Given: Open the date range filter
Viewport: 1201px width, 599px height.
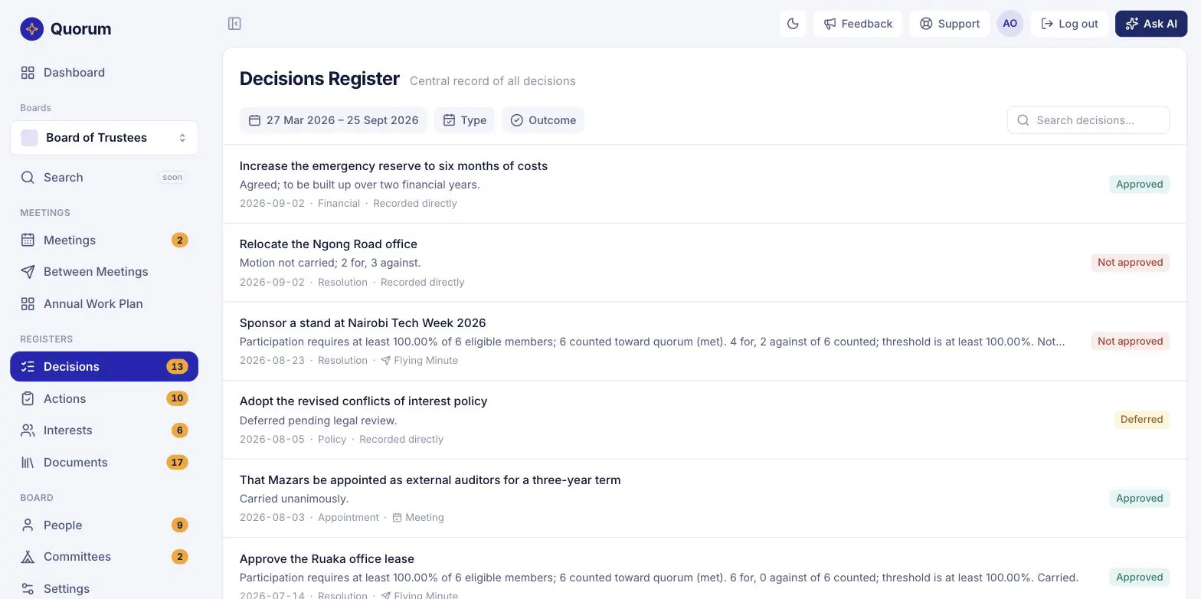Looking at the screenshot, I should [333, 120].
